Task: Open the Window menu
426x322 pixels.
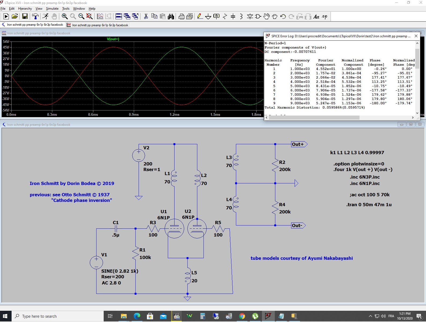Action: [x=79, y=9]
